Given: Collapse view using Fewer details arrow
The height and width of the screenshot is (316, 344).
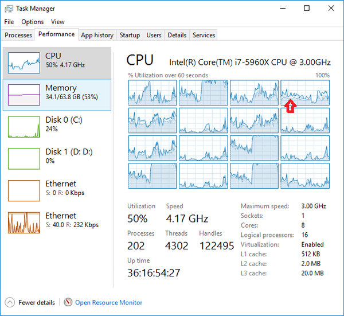Looking at the screenshot, I should [10, 302].
